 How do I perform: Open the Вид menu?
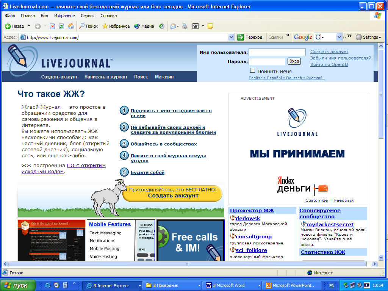[45, 16]
